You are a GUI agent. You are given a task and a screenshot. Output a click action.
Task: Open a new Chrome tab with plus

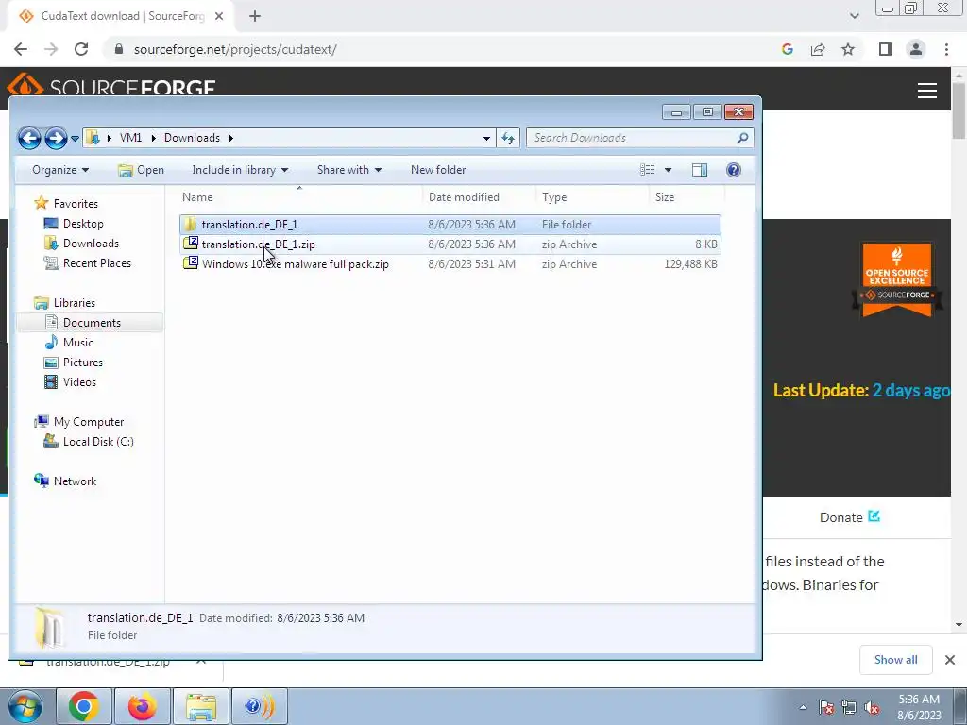tap(255, 16)
